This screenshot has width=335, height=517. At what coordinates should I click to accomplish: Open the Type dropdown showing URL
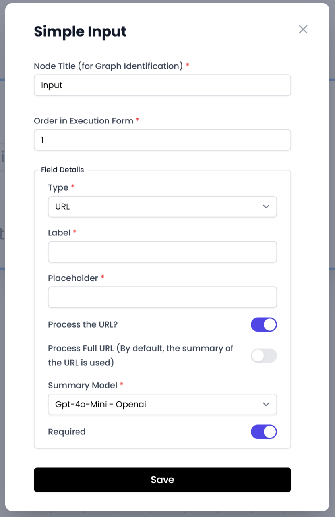pos(155,207)
